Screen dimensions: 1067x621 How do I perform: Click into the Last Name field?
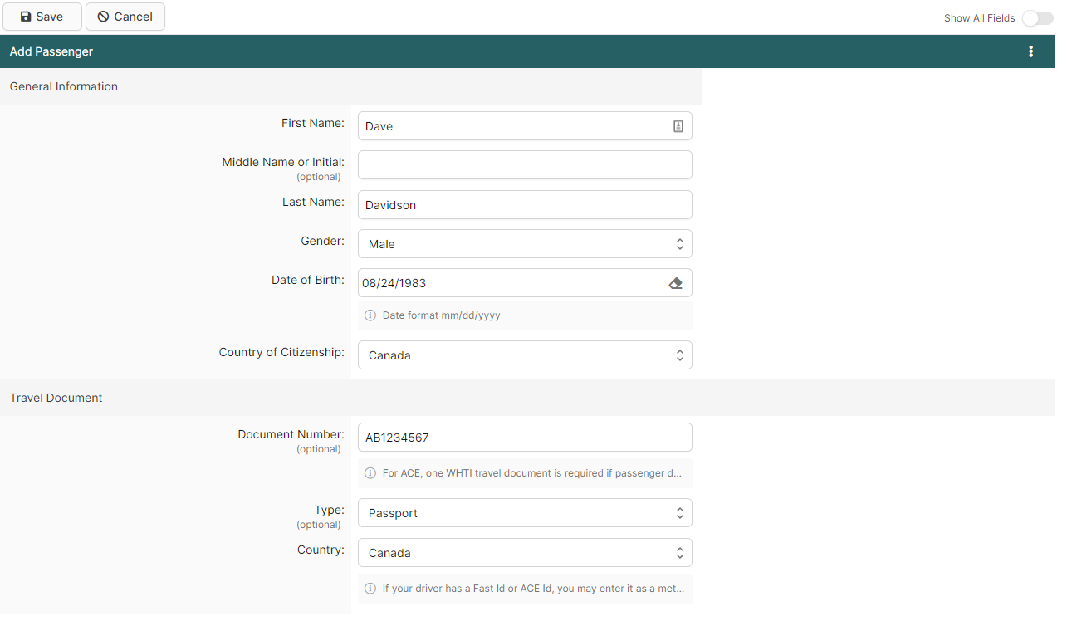[525, 205]
